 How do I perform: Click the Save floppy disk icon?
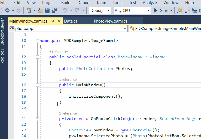tap(47, 11)
